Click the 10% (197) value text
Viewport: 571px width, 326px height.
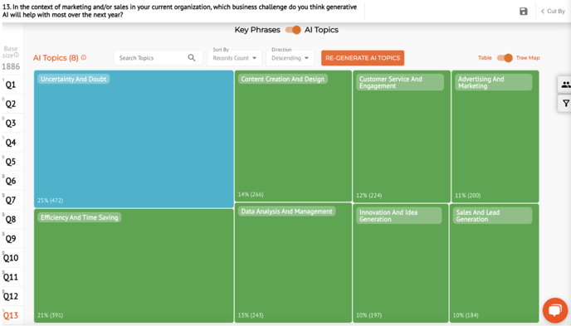coord(368,315)
